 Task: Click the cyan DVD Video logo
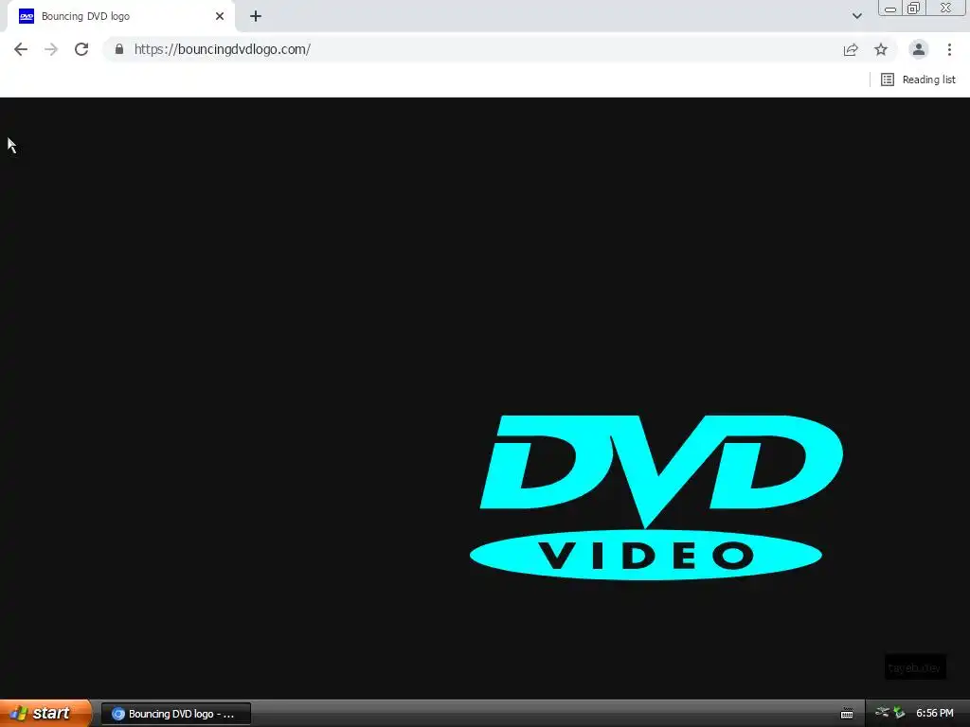click(x=656, y=498)
